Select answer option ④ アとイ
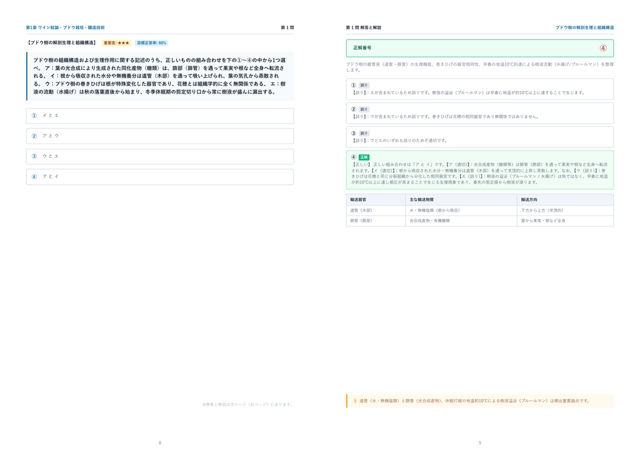Screen dimensions: 640x452 (160, 177)
